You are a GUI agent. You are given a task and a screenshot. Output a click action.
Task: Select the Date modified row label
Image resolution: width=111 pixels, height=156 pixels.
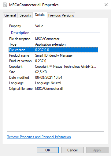[19, 78]
